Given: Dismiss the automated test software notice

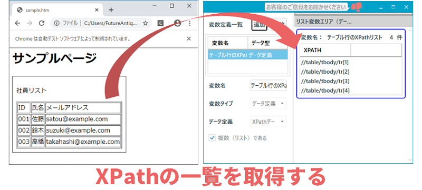Looking at the screenshot, I should pyautogui.click(x=189, y=39).
